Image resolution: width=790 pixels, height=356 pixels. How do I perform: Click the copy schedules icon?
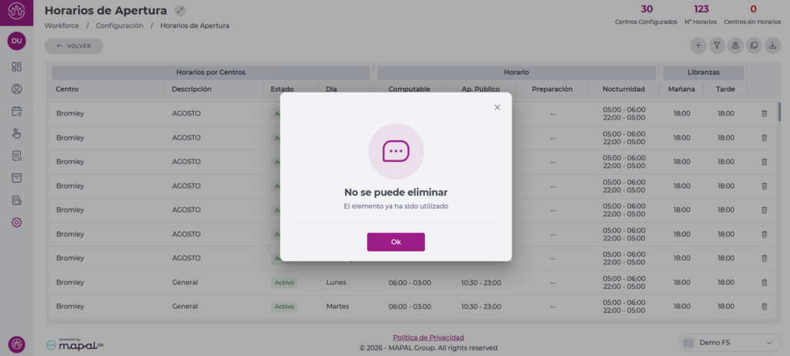tap(754, 46)
